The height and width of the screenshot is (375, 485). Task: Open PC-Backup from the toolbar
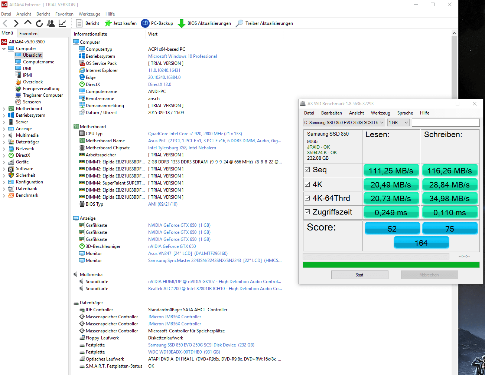click(x=157, y=23)
